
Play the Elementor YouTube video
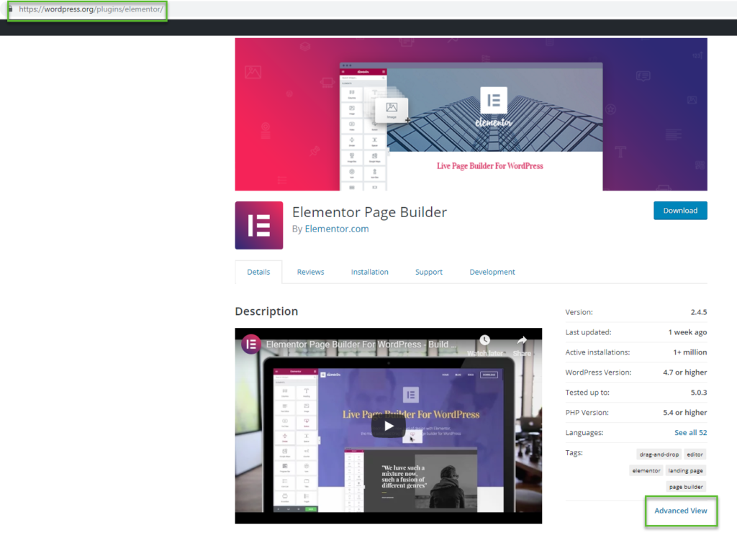(388, 426)
